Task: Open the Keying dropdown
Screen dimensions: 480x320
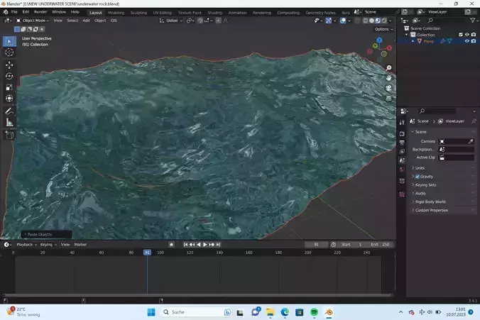Action: 48,245
